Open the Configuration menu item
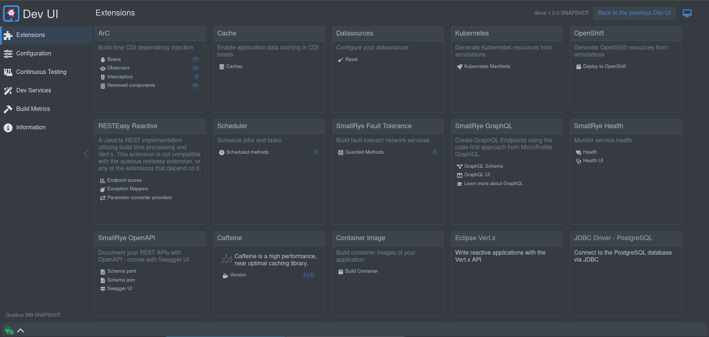709x337 pixels. pyautogui.click(x=34, y=54)
